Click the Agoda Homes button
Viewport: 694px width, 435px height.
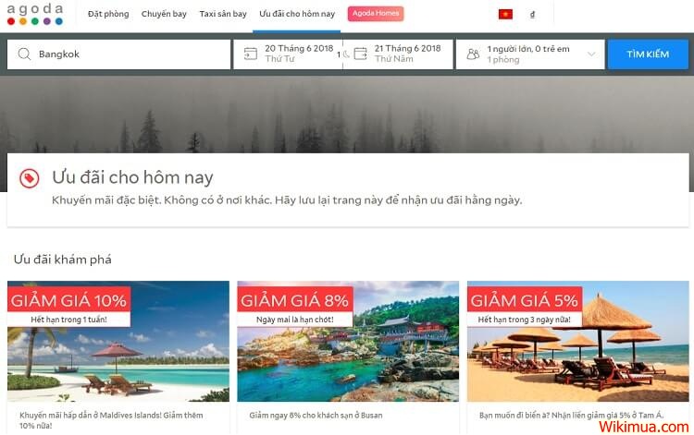click(376, 14)
